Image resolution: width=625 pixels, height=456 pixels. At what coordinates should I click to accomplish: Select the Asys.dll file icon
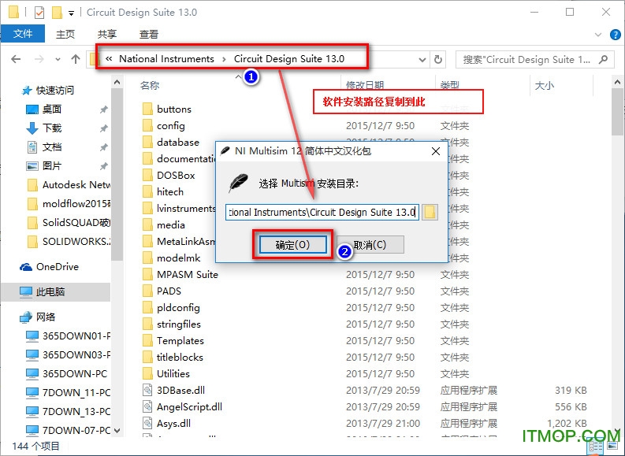pyautogui.click(x=147, y=424)
